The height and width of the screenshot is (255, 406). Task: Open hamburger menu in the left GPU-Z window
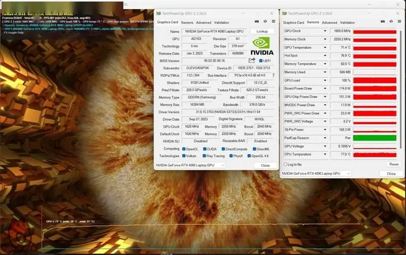click(x=274, y=21)
